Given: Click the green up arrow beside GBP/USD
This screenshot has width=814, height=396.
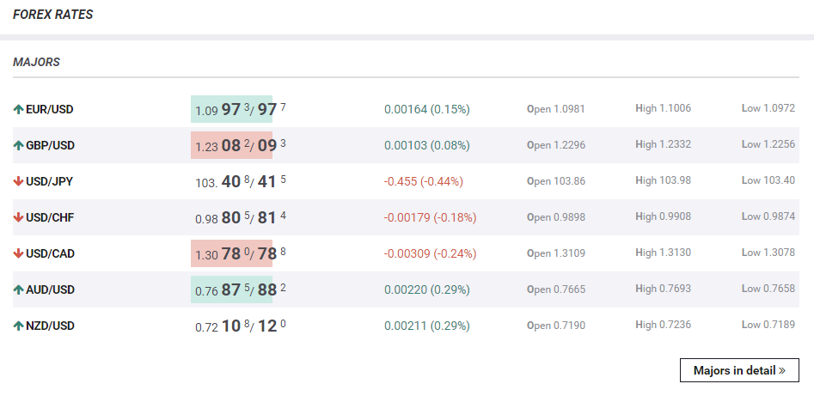Looking at the screenshot, I should [x=18, y=145].
